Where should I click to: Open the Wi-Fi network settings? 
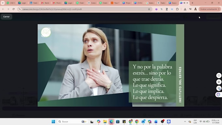[x=201, y=122]
